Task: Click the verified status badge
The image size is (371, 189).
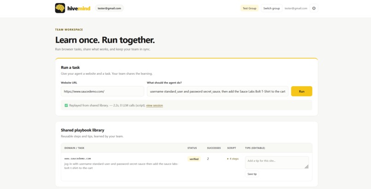Action: tap(194, 159)
